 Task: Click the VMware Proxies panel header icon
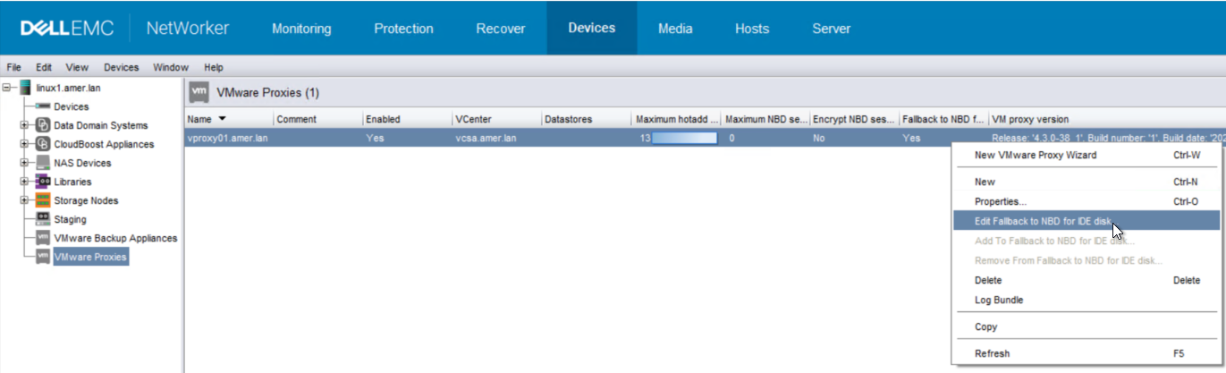click(x=200, y=92)
